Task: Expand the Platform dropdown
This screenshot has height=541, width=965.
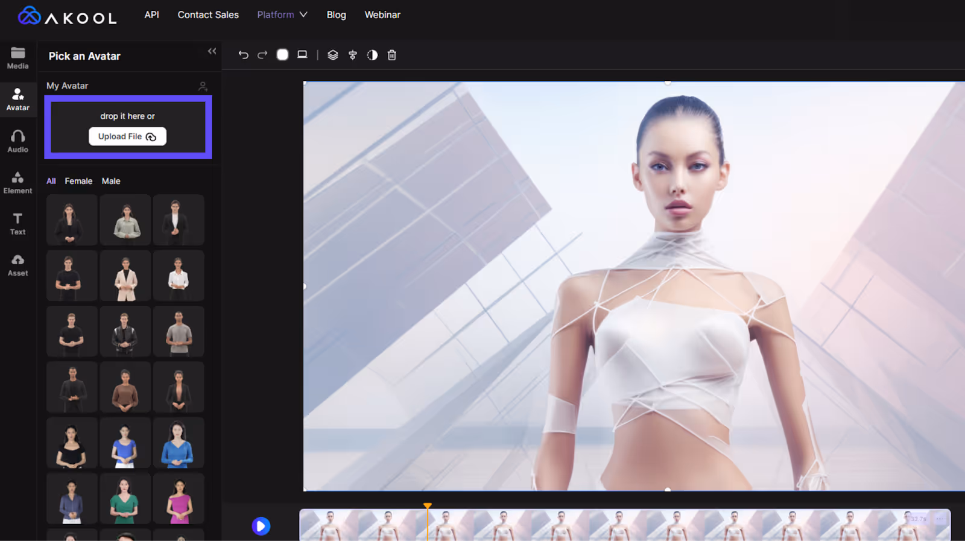Action: 282,14
